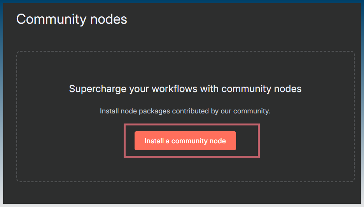Click the Install a community node button
This screenshot has width=364, height=207.
click(185, 141)
